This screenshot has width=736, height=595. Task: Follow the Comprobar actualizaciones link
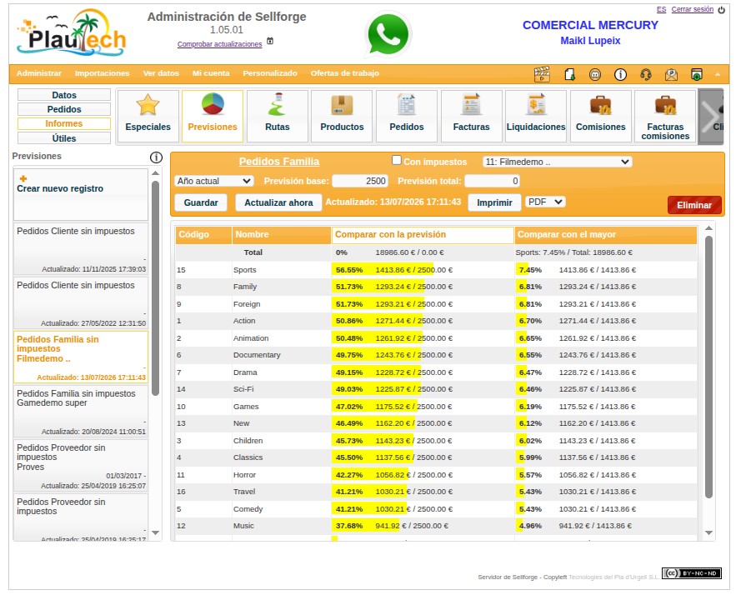pos(220,44)
